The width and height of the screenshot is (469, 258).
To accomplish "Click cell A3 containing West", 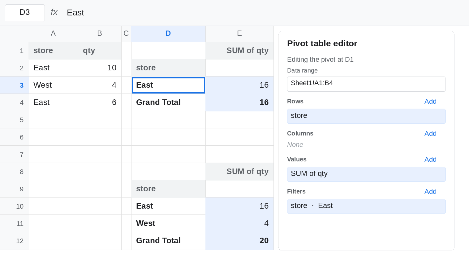I will (53, 85).
